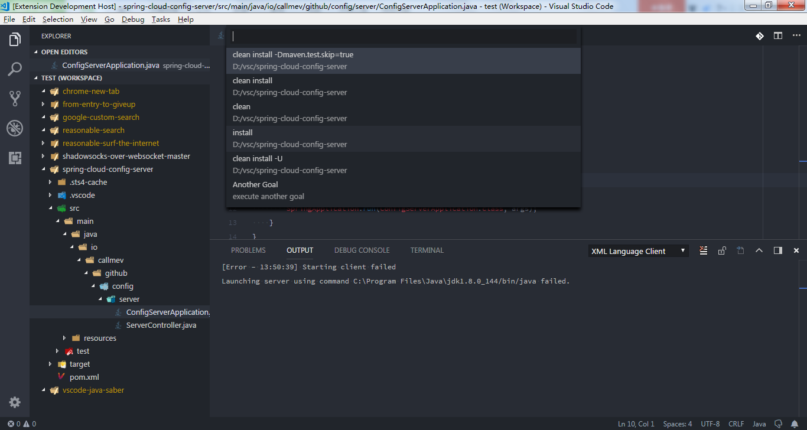Change UTF-8 encoding in status bar

tap(710, 424)
